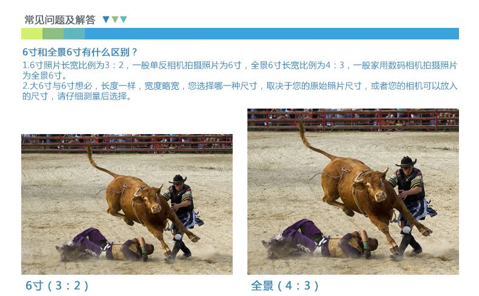
Task: Click answer paragraph one about 3:2 ratio
Action: click(x=240, y=70)
